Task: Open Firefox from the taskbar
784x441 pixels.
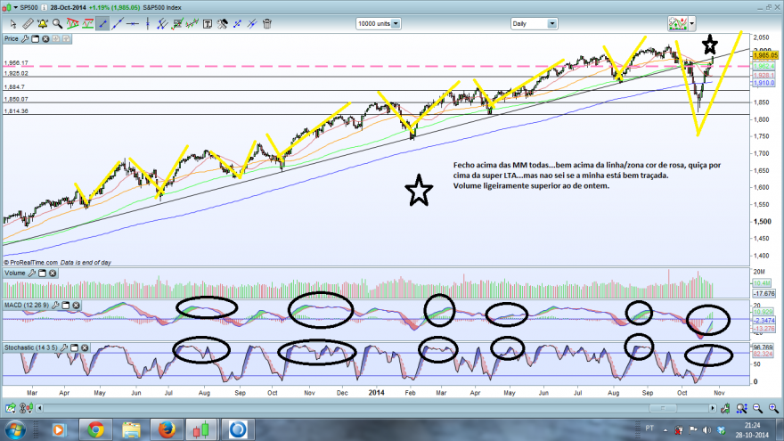Action: [167, 429]
